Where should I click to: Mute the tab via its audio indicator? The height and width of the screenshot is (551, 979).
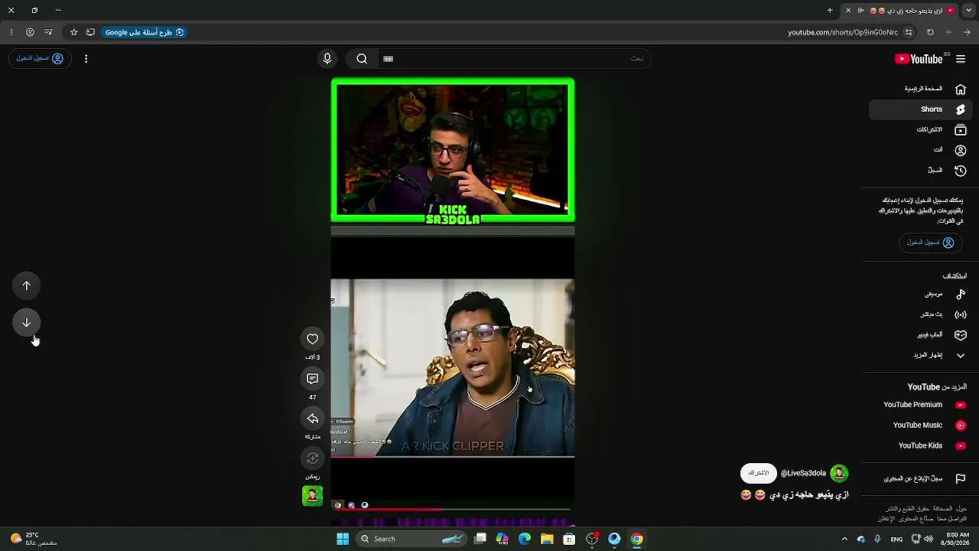coord(860,11)
